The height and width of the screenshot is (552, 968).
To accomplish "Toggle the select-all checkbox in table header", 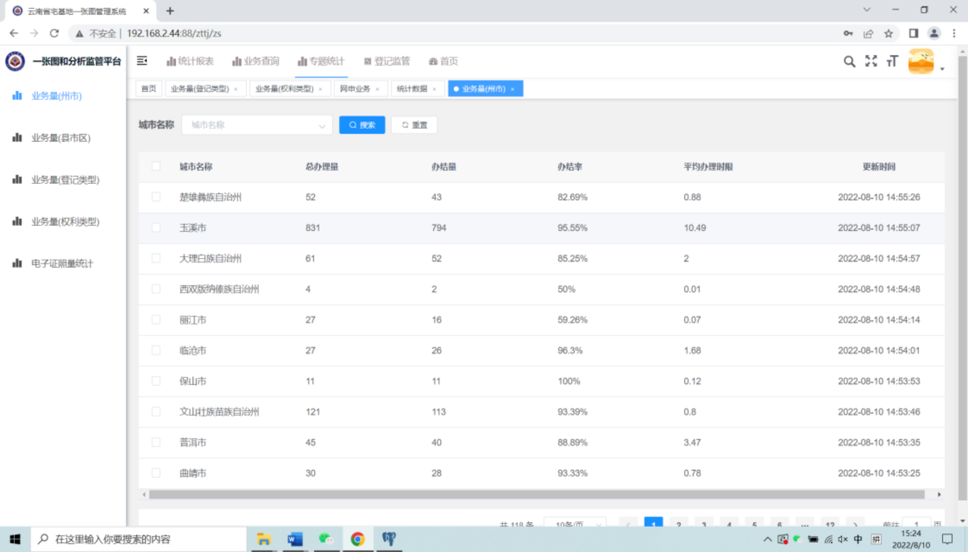I will click(x=156, y=166).
